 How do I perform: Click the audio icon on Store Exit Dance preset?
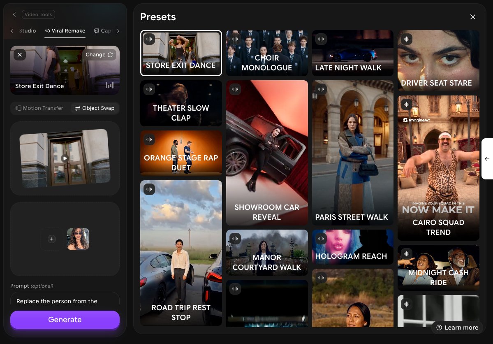(149, 39)
